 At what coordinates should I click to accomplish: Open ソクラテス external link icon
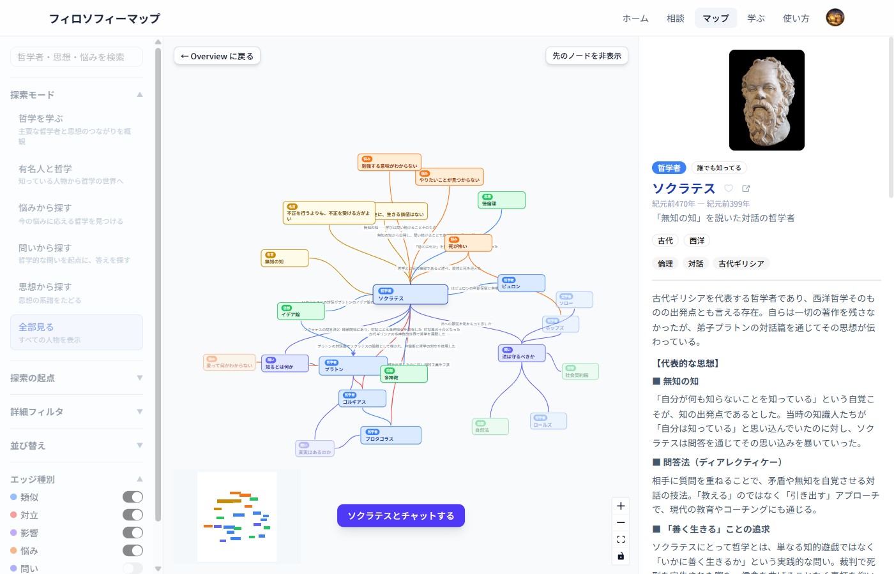[x=746, y=188]
